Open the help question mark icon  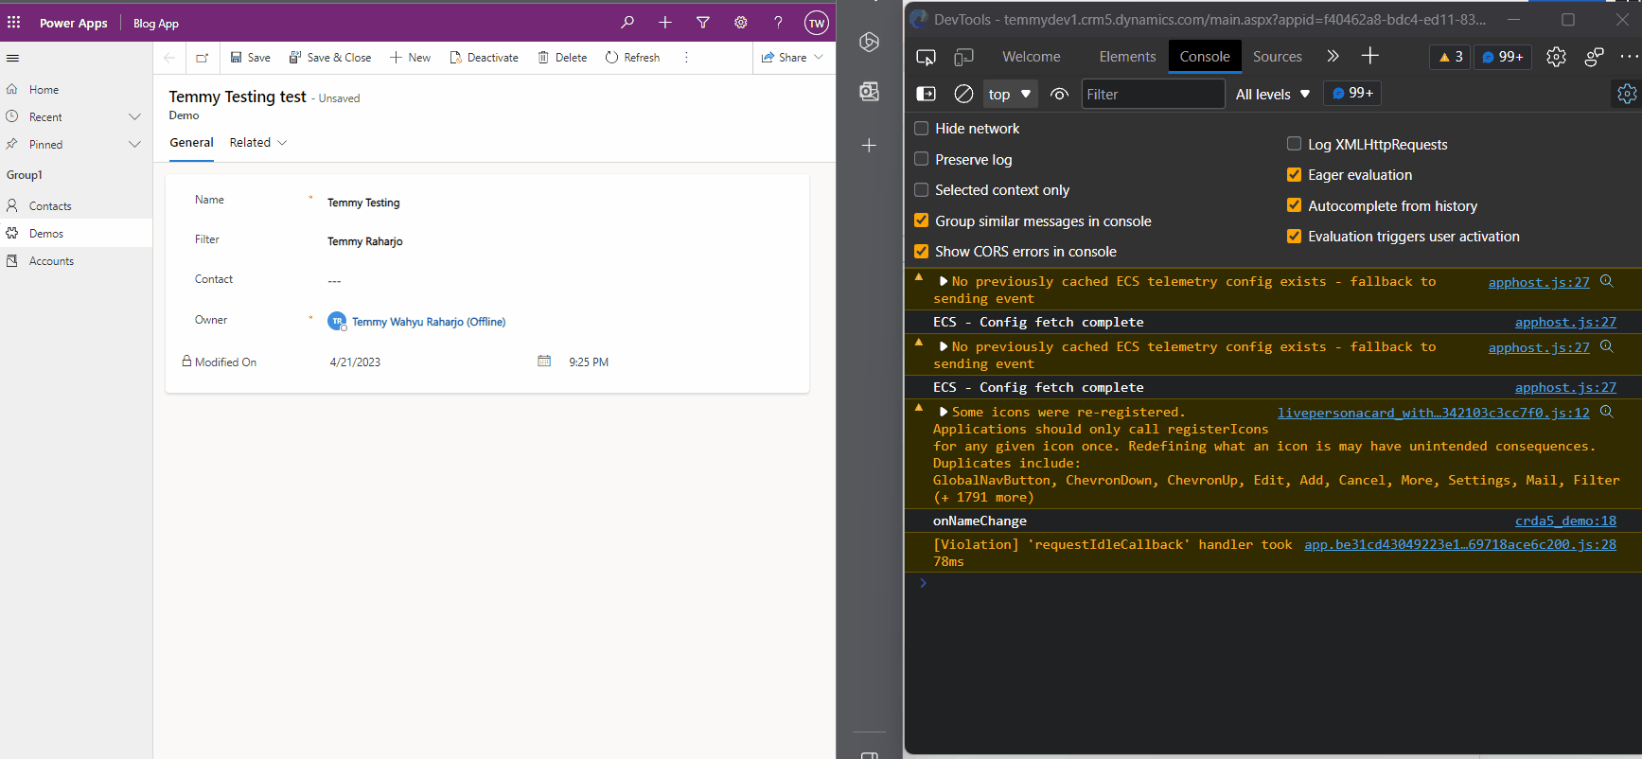coord(779,23)
